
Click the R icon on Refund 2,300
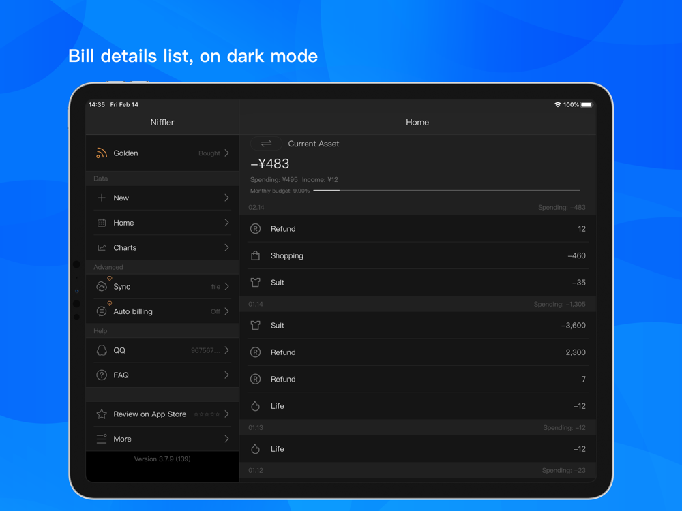255,352
